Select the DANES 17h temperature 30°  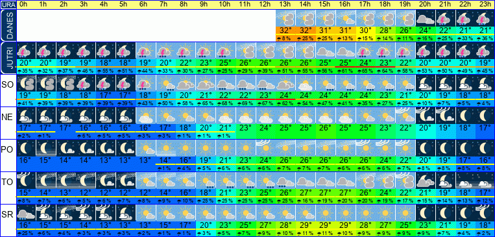[366, 31]
